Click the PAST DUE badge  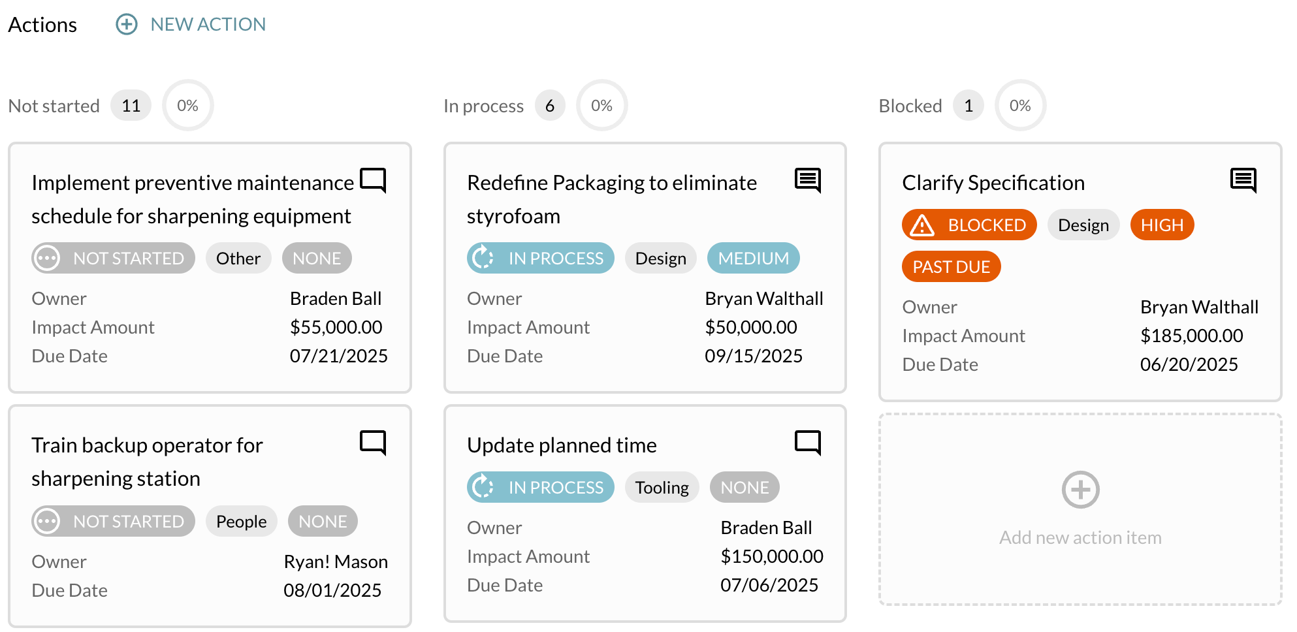[x=951, y=267]
